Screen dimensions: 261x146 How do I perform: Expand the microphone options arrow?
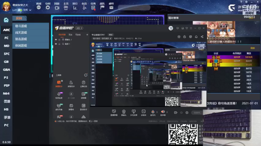click(157, 112)
